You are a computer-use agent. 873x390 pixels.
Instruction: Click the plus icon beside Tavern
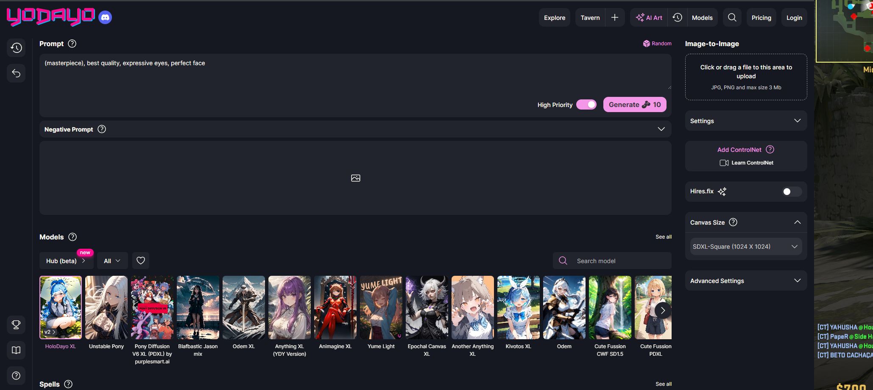coord(614,17)
